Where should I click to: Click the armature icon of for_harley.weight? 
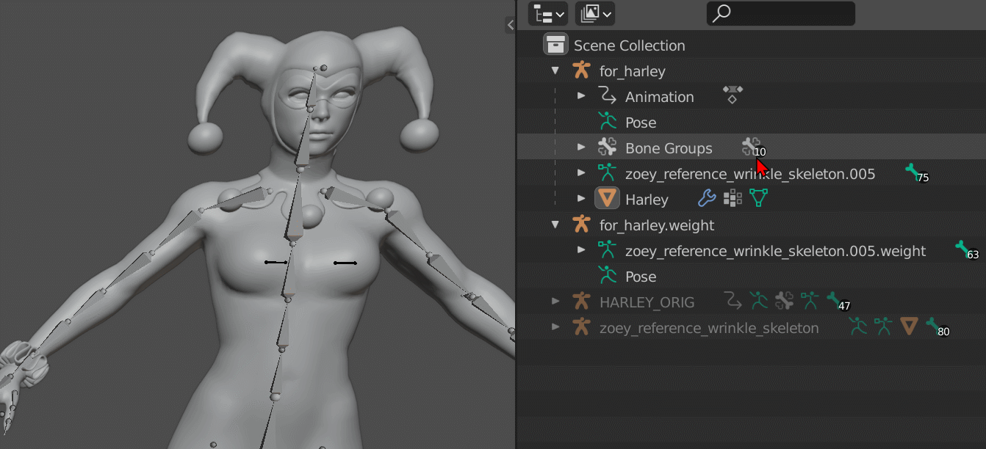[x=581, y=224]
